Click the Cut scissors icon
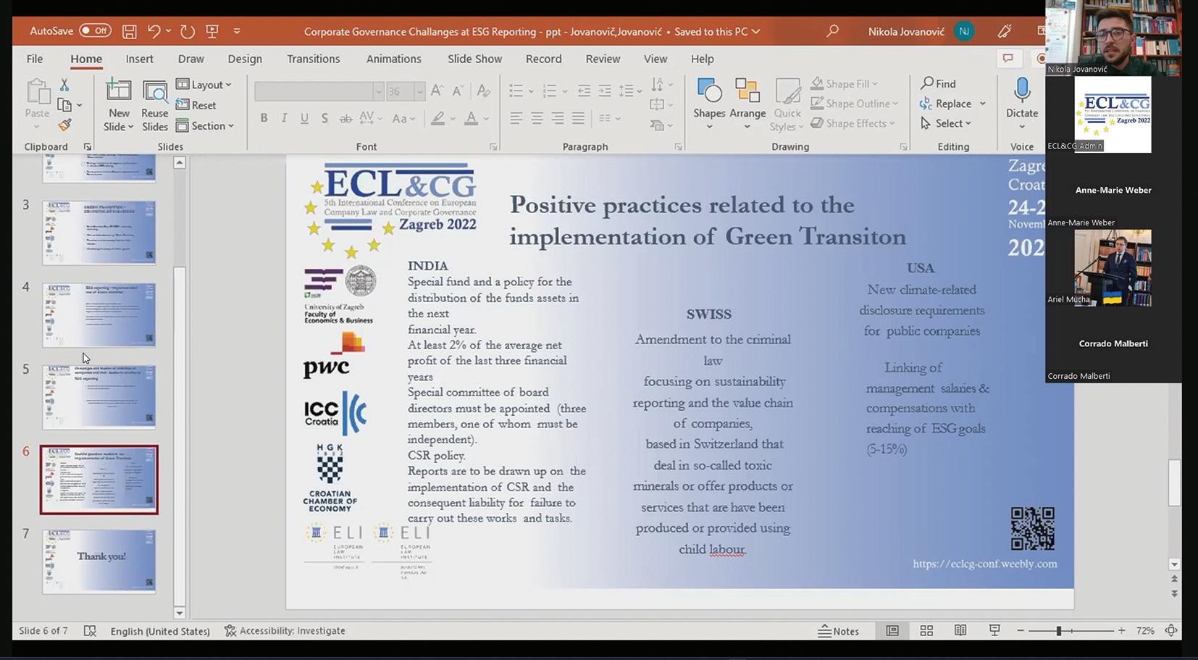This screenshot has width=1198, height=660. coord(64,85)
